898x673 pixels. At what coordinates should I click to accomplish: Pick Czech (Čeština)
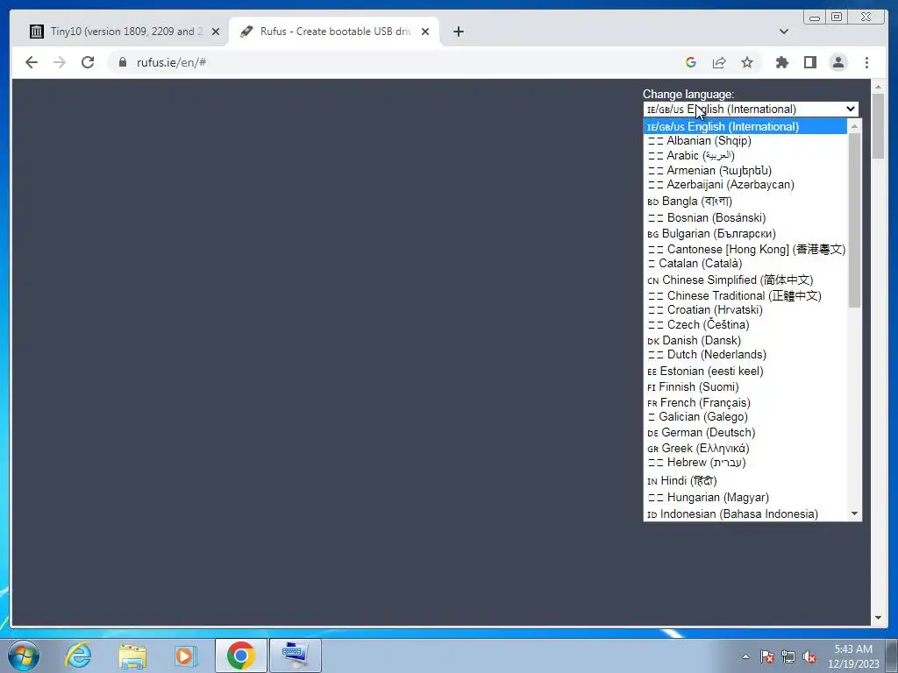coord(745,324)
